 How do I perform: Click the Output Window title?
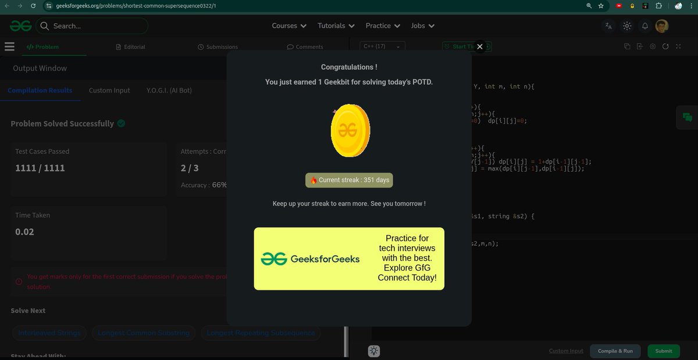coord(40,68)
